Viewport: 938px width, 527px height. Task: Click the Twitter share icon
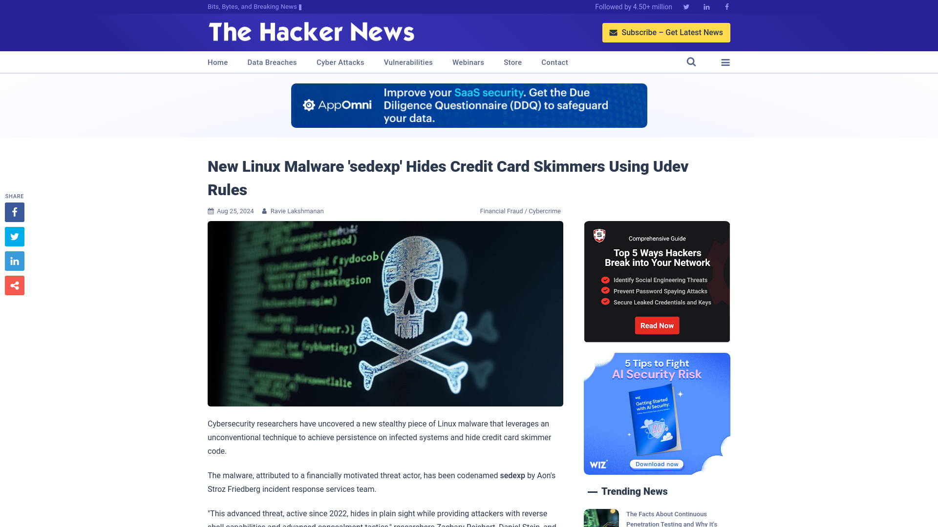coord(14,236)
